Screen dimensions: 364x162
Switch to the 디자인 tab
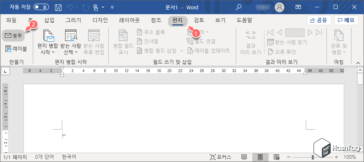pyautogui.click(x=100, y=20)
